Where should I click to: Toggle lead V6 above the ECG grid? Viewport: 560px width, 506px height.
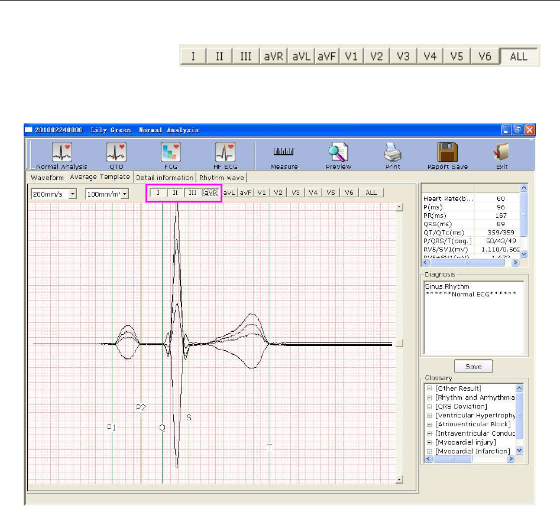click(349, 192)
